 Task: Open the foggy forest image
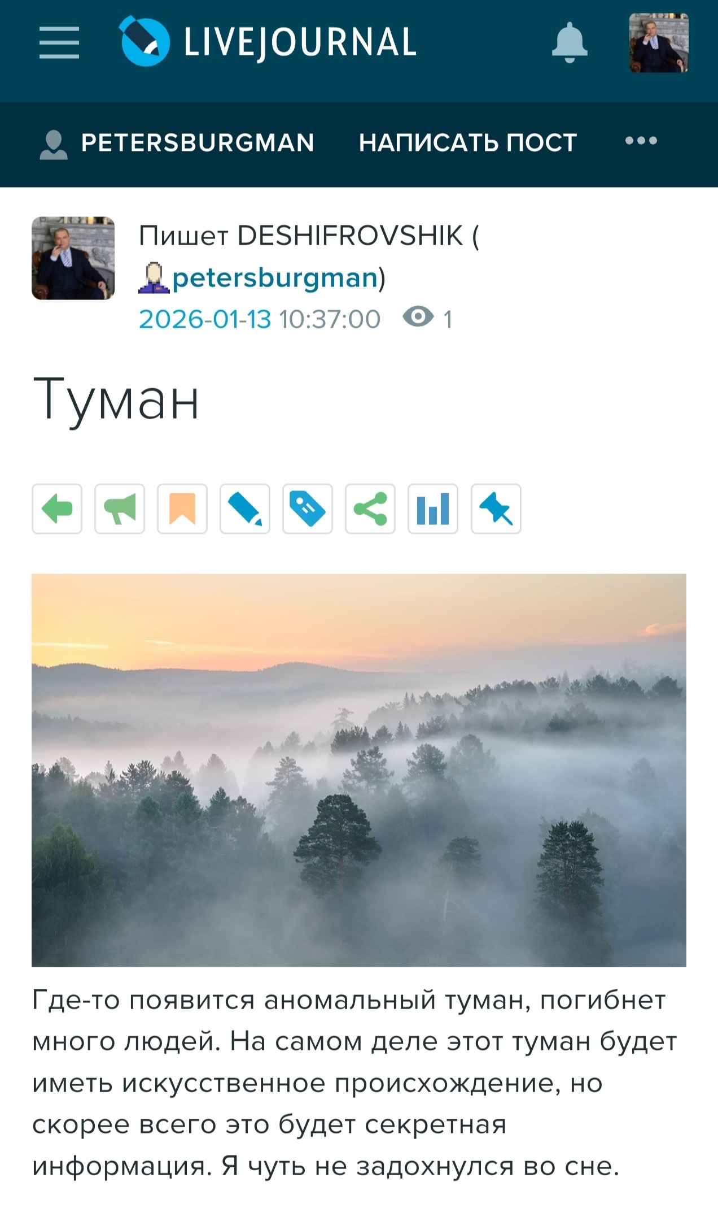point(359,770)
